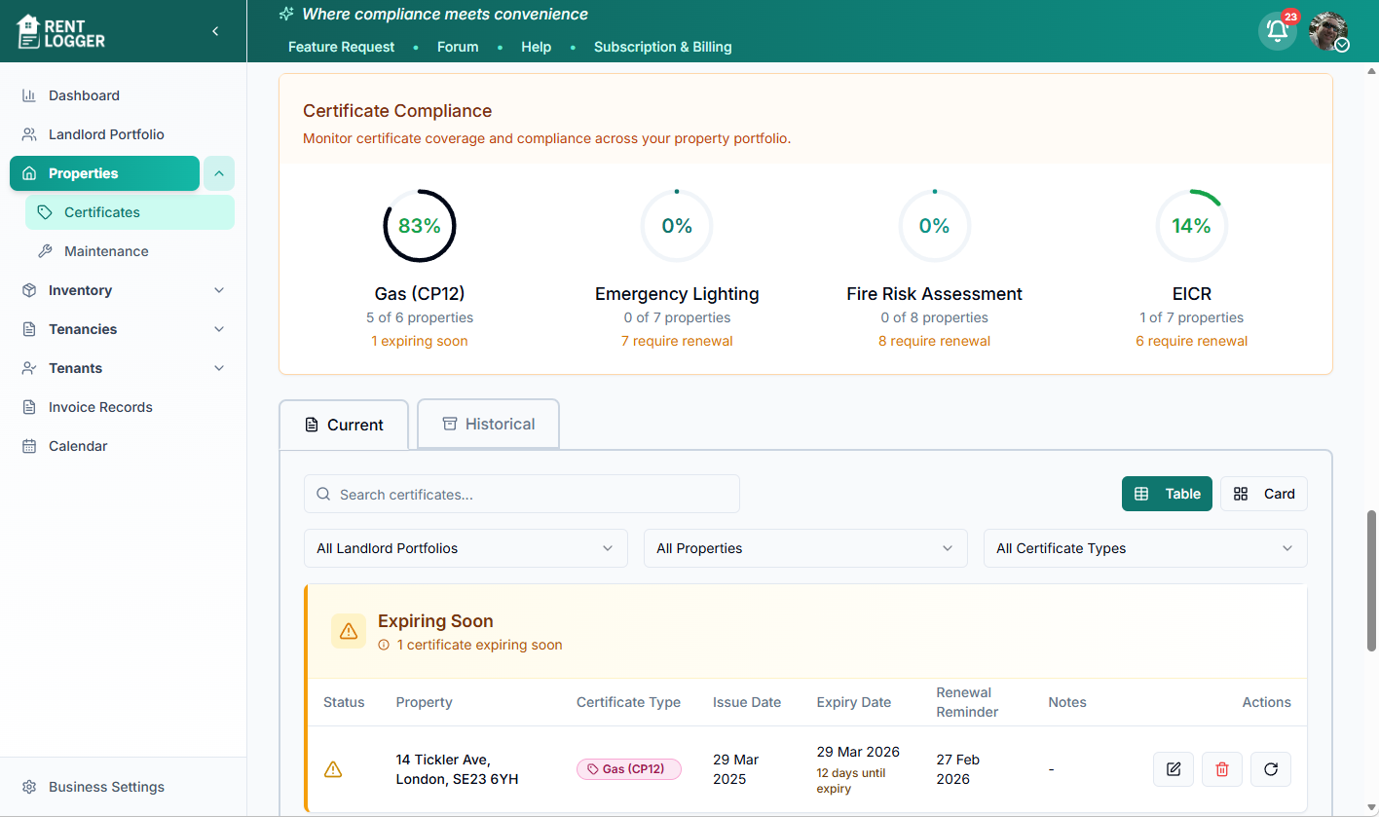Open the Forum link
The width and height of the screenshot is (1379, 817).
click(x=458, y=46)
